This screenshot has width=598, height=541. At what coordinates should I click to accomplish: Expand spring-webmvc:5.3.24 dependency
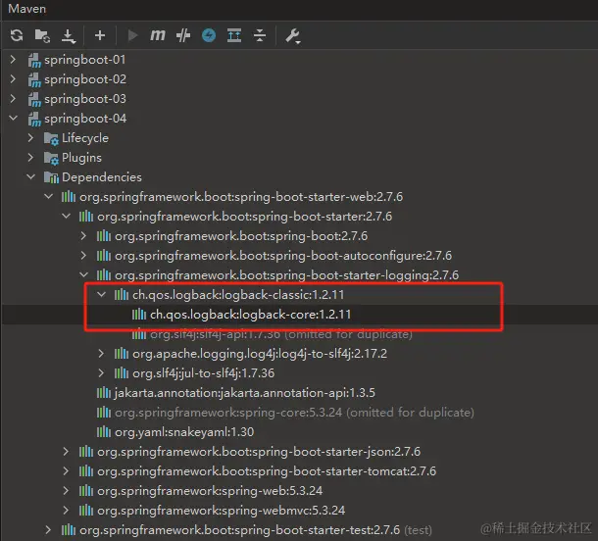[66, 510]
